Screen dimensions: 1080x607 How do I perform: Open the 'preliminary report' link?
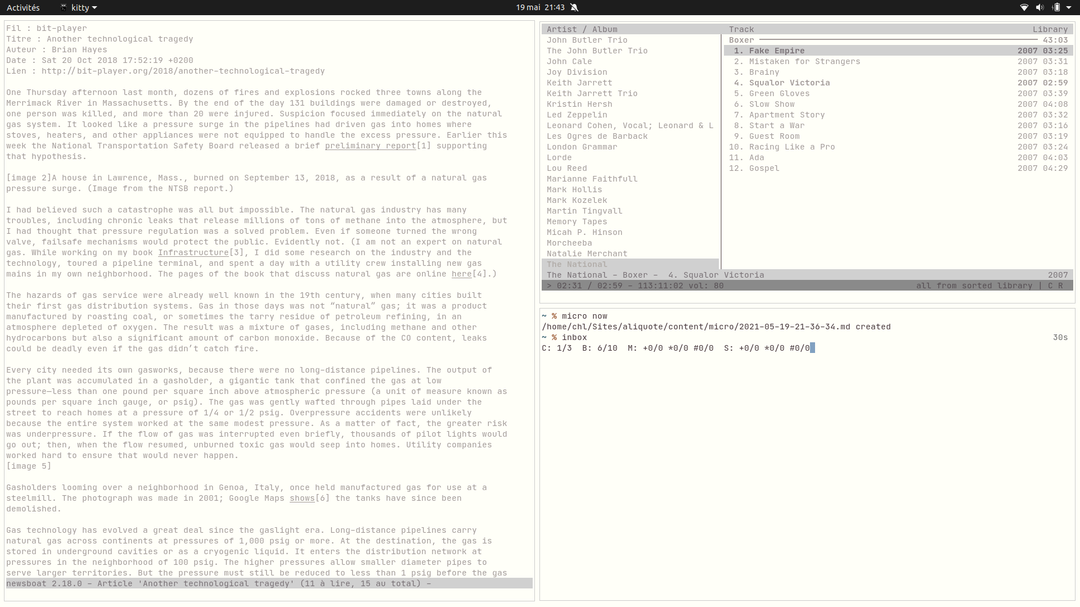click(x=370, y=146)
